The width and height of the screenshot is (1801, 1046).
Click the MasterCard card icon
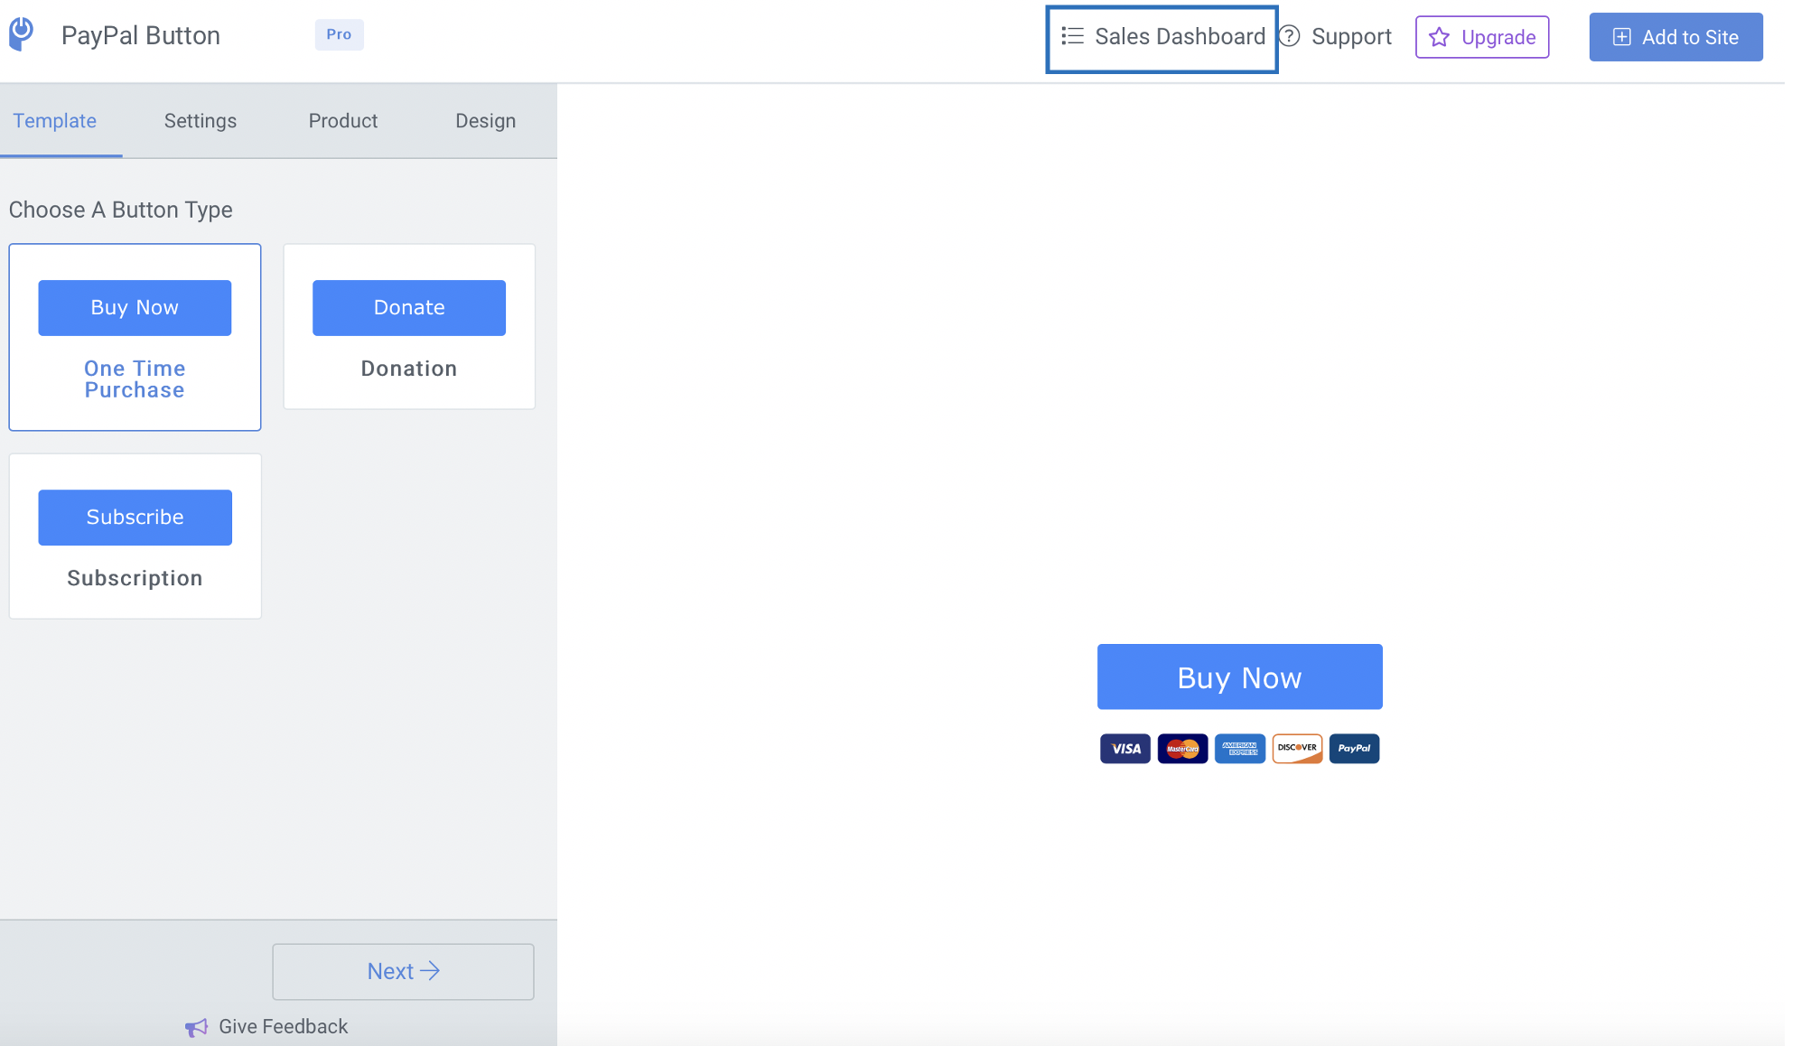(1182, 749)
